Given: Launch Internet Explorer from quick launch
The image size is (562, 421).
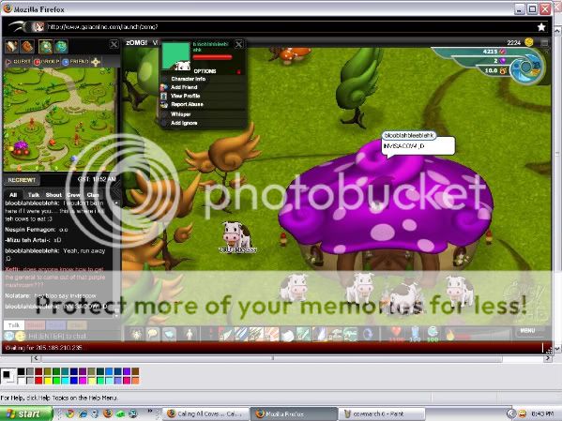Looking at the screenshot, I should pos(83,413).
